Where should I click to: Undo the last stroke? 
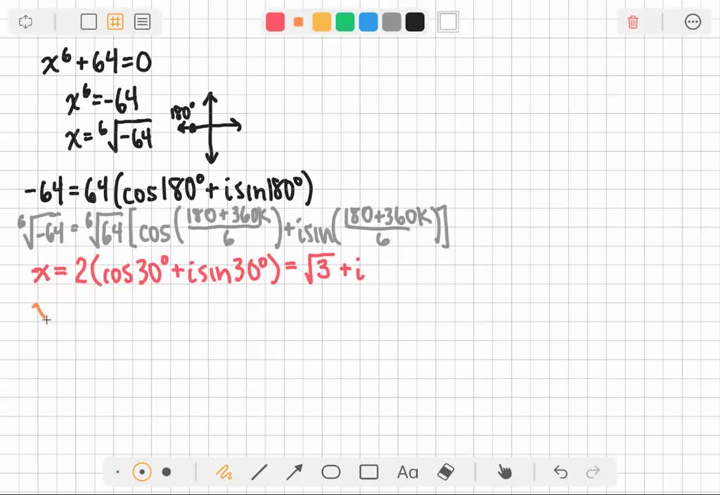click(x=559, y=472)
